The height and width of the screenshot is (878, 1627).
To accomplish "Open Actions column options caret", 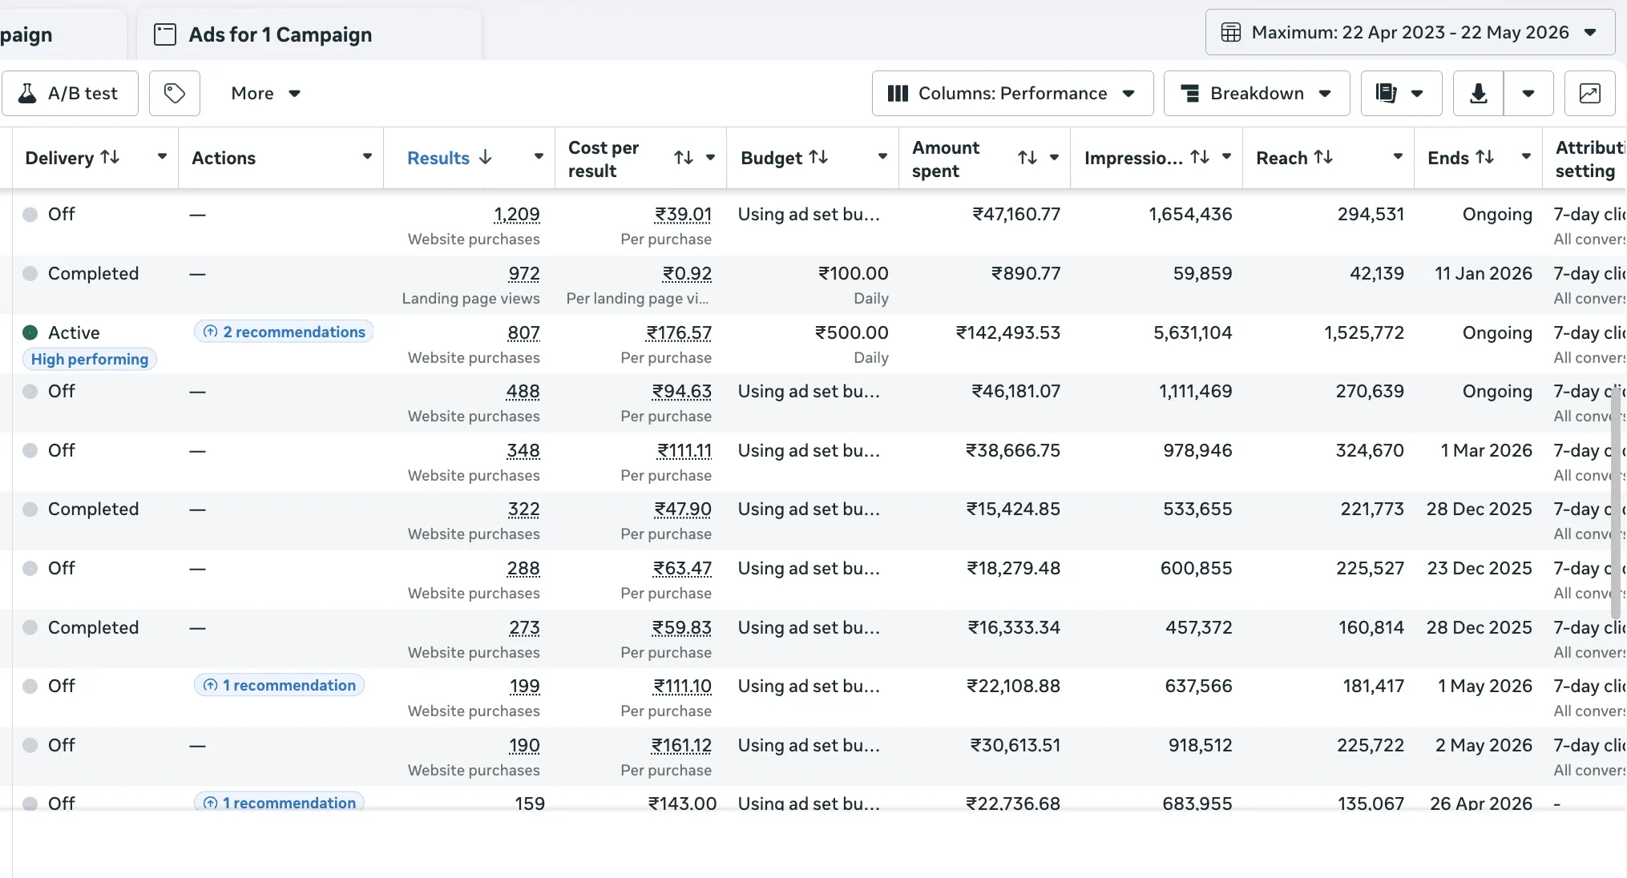I will 367,156.
